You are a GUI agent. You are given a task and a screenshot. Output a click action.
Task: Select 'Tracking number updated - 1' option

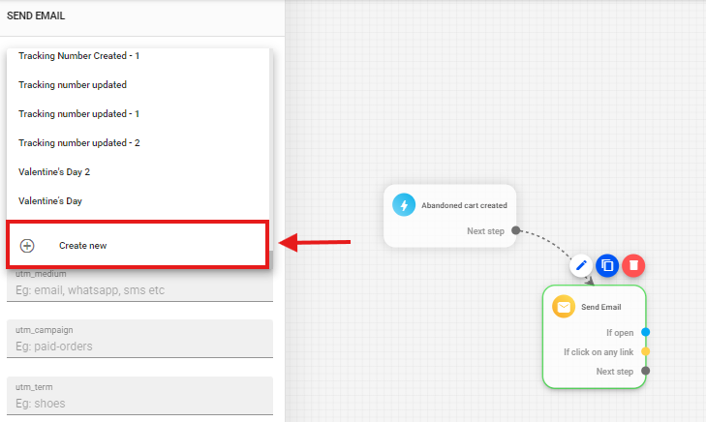pyautogui.click(x=79, y=114)
